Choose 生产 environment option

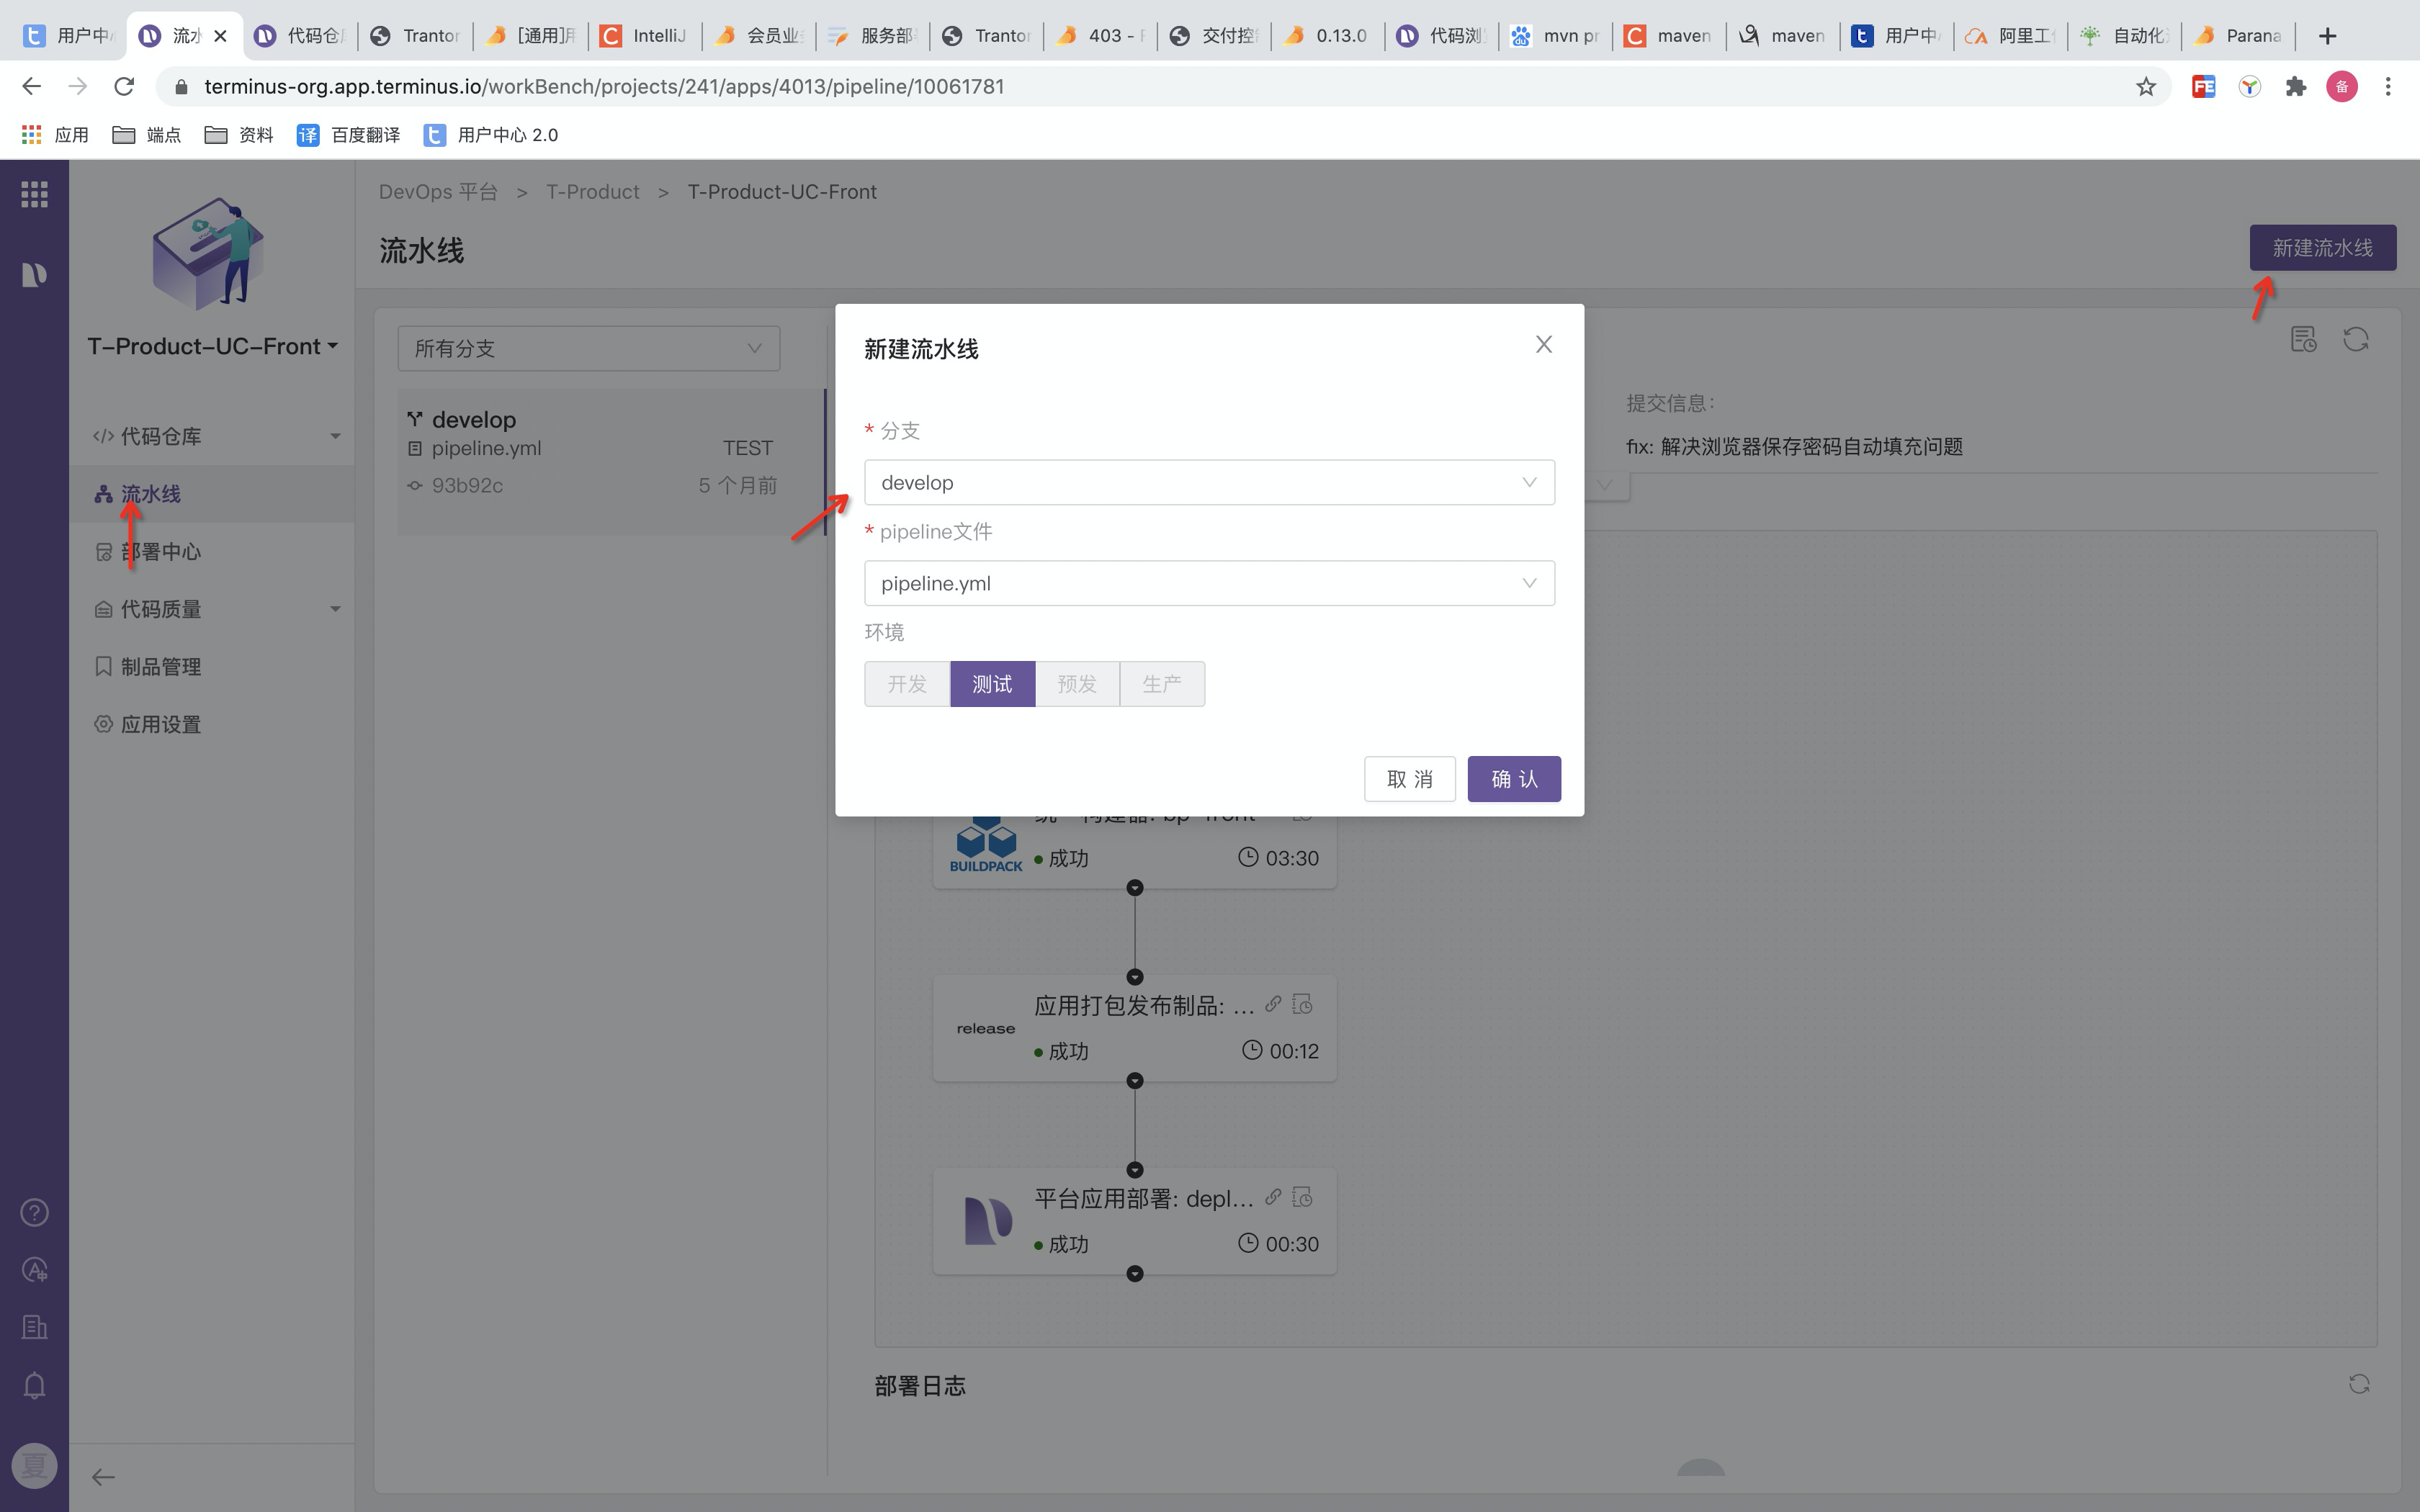tap(1162, 684)
